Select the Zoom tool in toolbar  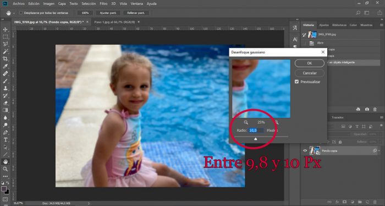(5, 169)
